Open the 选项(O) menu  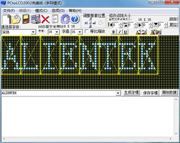[x=58, y=11]
